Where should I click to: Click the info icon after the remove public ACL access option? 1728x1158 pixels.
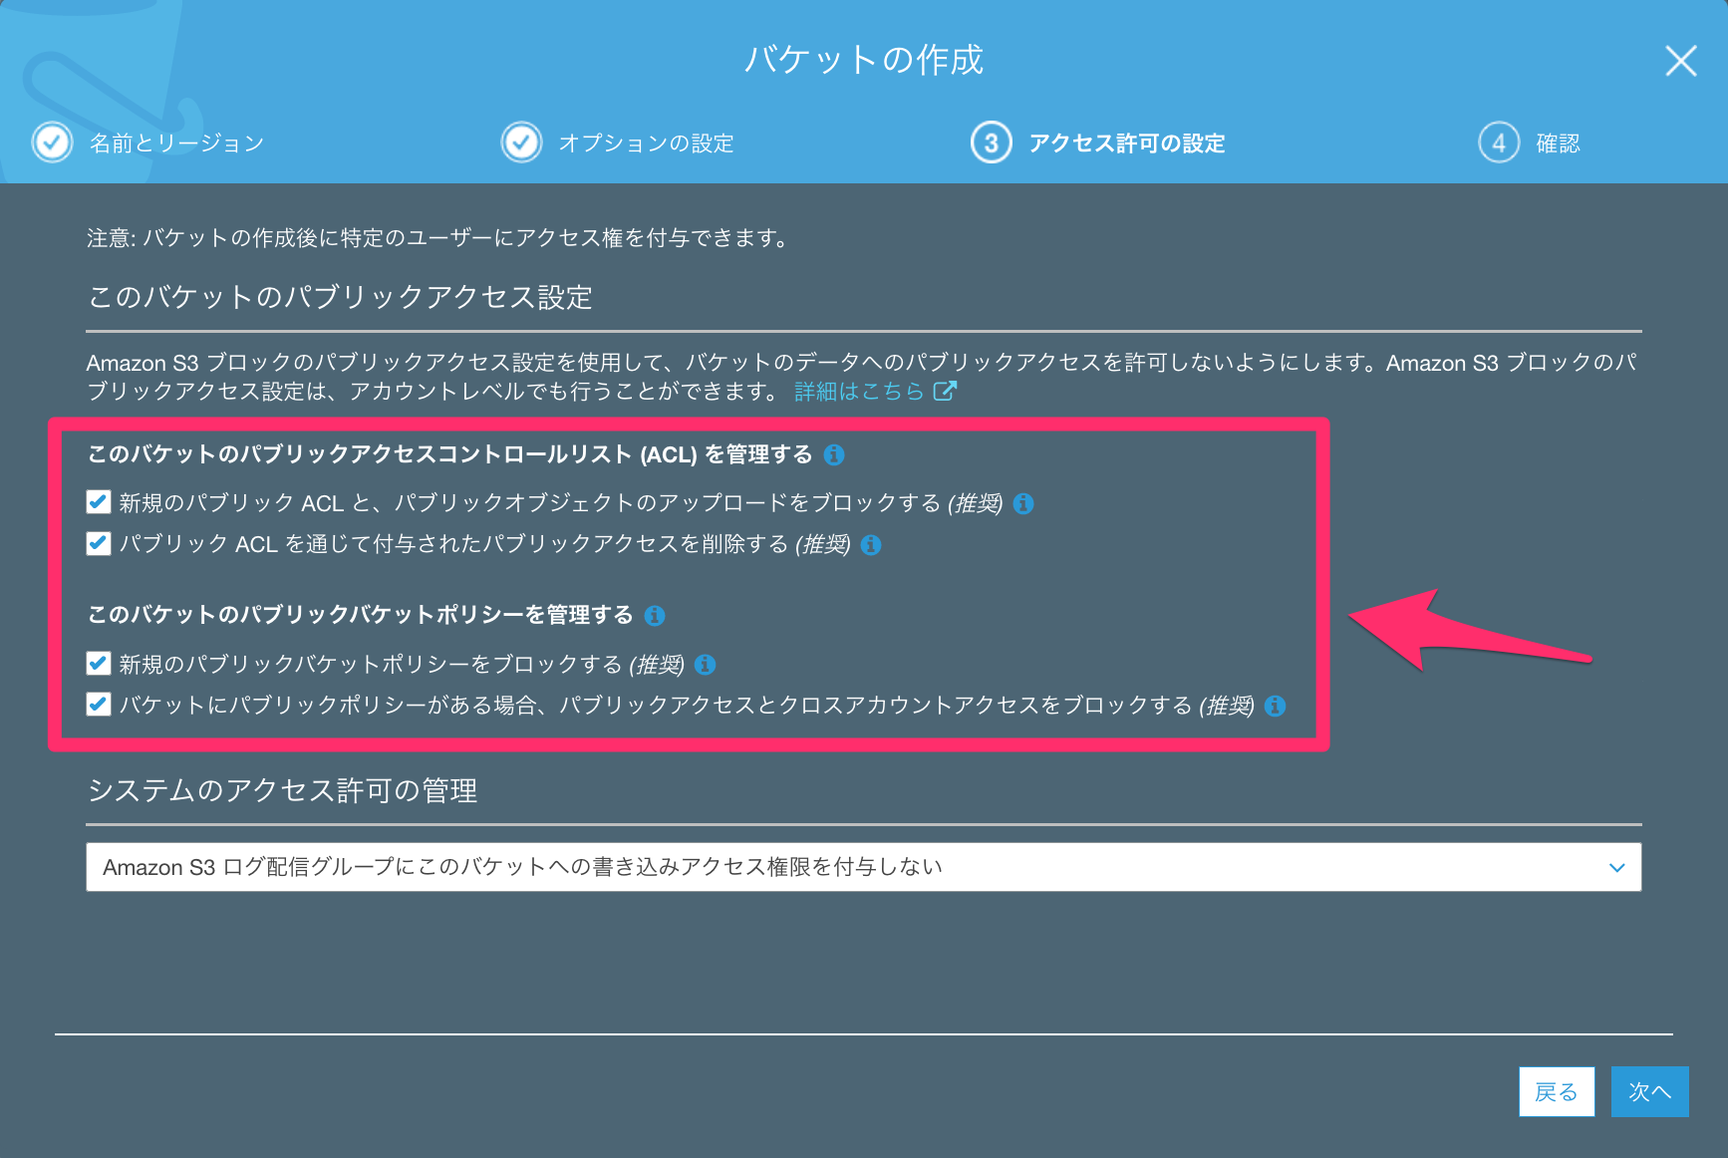pyautogui.click(x=872, y=545)
